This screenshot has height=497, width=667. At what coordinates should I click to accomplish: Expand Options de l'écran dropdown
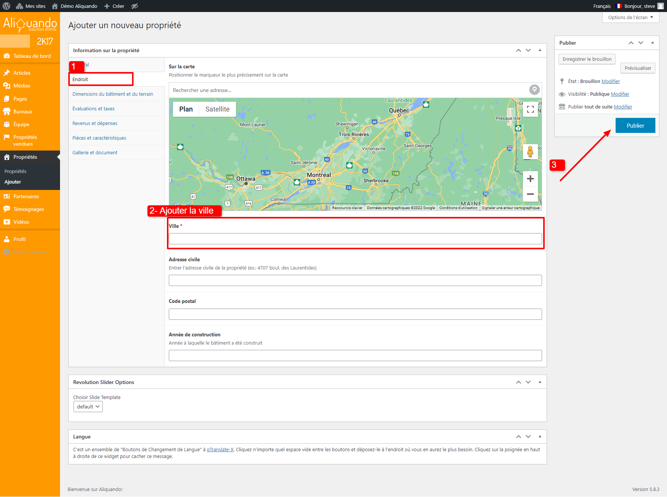[631, 17]
